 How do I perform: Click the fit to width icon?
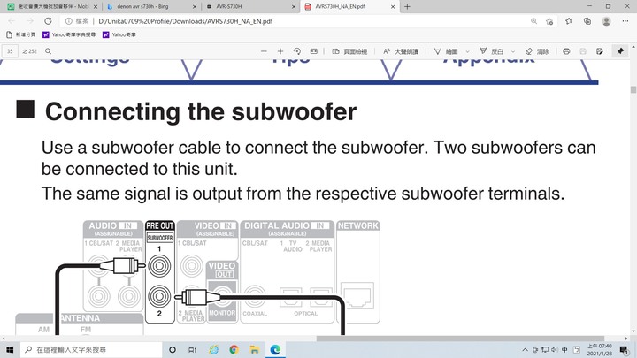click(313, 51)
